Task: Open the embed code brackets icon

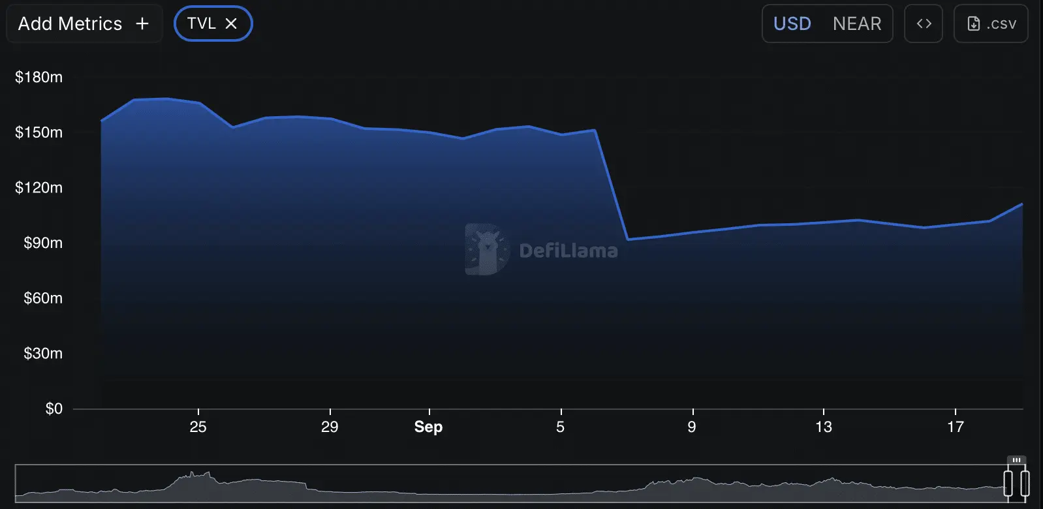Action: (924, 23)
